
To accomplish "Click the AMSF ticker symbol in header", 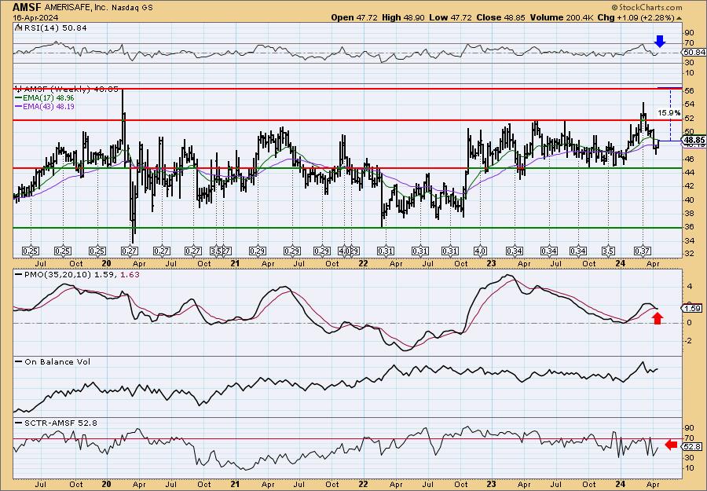I will tap(27, 7).
